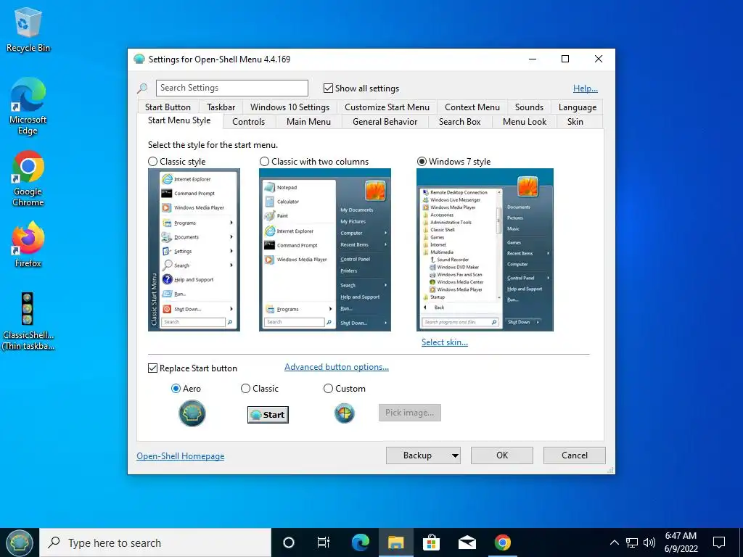This screenshot has height=557, width=743.
Task: Open the Search Box tab
Action: coord(459,122)
